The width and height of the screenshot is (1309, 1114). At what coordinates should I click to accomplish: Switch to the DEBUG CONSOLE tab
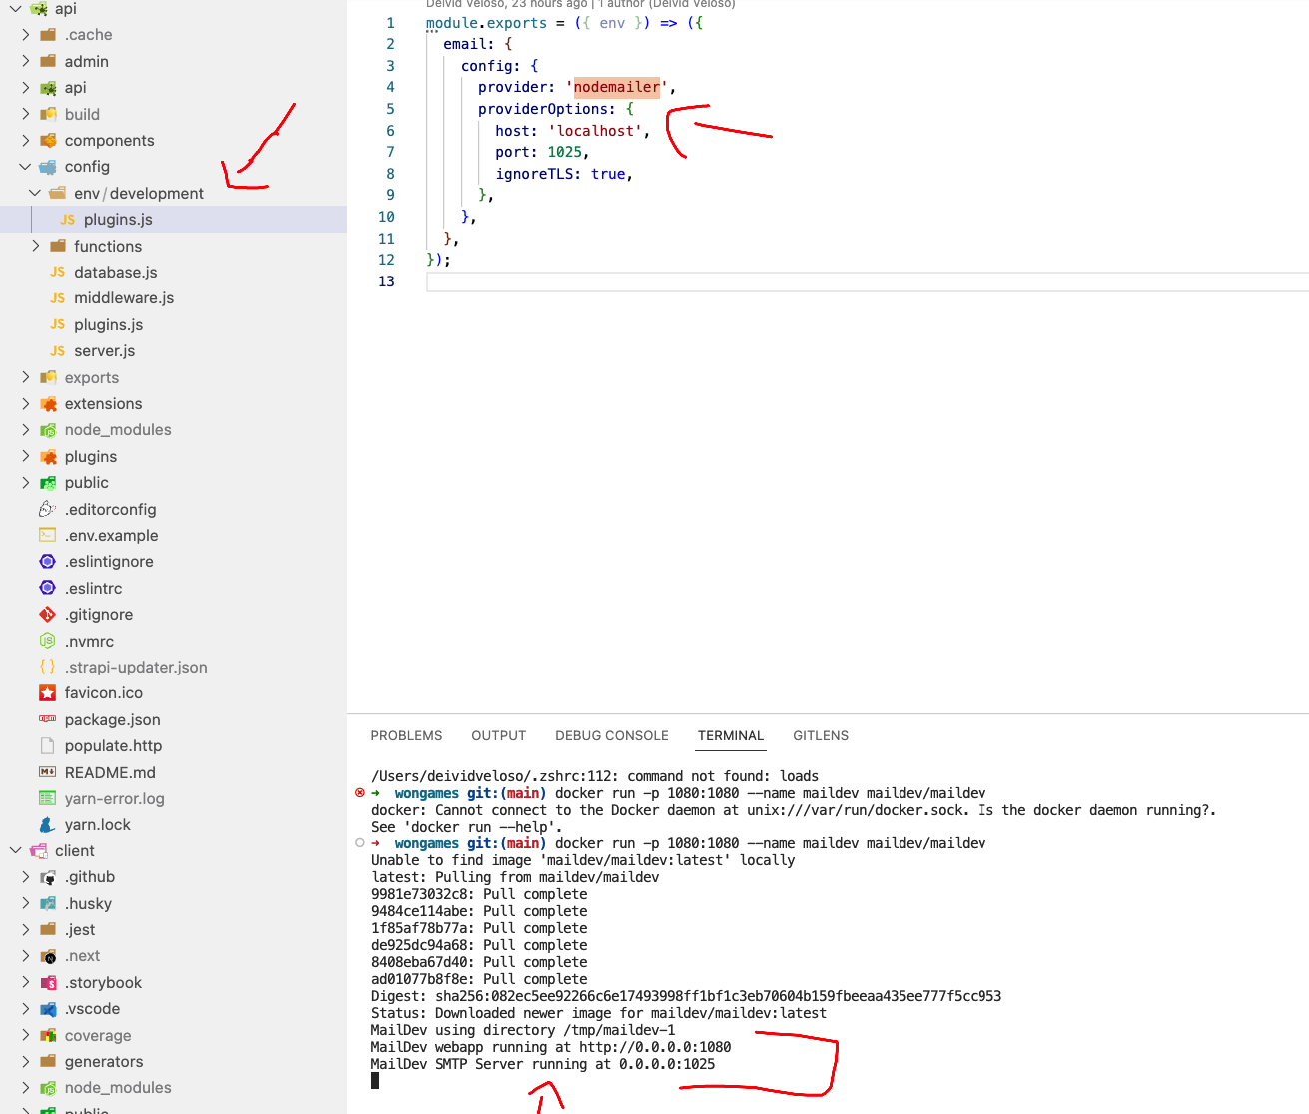[x=611, y=735]
